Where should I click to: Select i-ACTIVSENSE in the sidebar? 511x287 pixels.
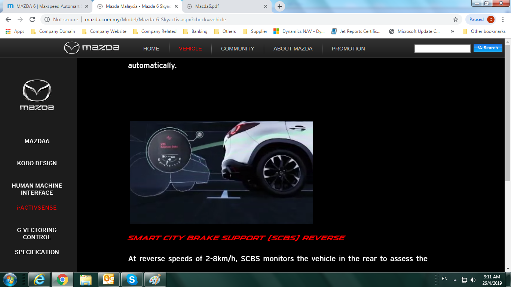pyautogui.click(x=37, y=208)
